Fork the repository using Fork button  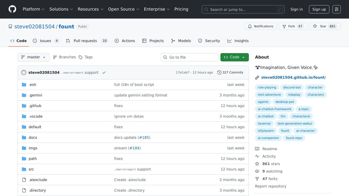click(293, 26)
